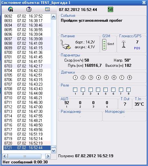Click the scroll down arrow of message list
Viewport: 148px width, 166px height.
pos(54,150)
